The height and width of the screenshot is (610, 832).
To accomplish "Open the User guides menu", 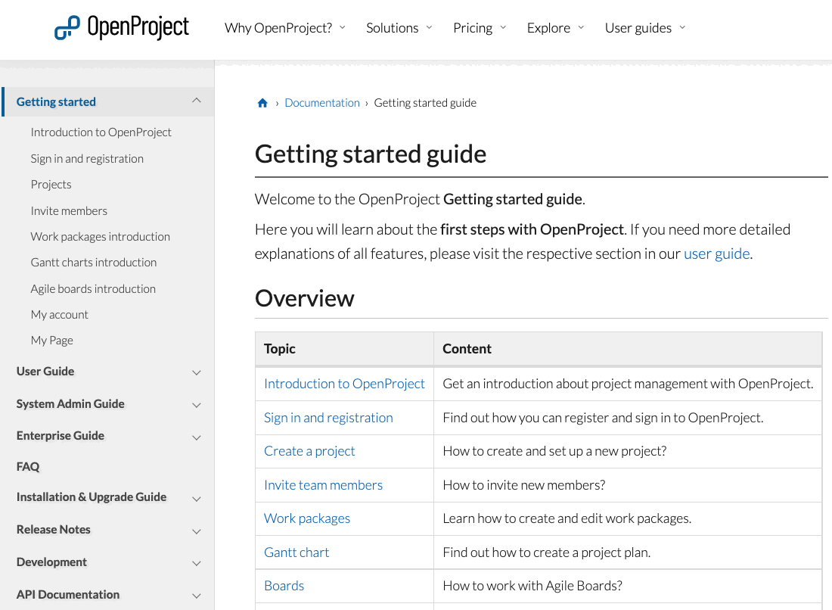I will coord(638,27).
